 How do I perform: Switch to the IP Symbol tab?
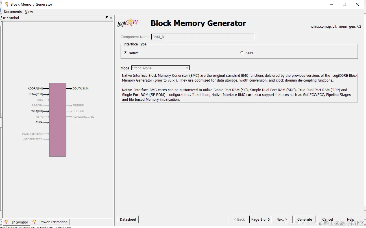pyautogui.click(x=16, y=222)
